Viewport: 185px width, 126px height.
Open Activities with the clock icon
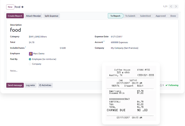pyautogui.click(x=45, y=85)
